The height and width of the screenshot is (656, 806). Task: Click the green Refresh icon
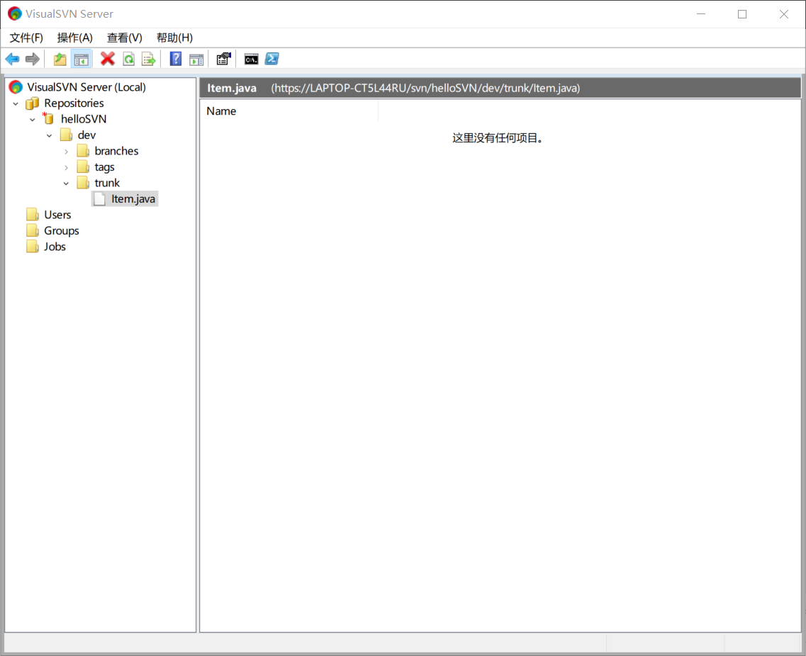click(128, 59)
